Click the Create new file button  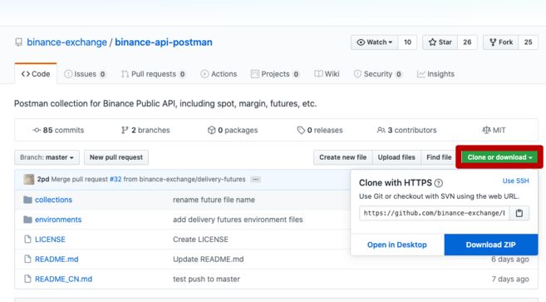pyautogui.click(x=342, y=157)
